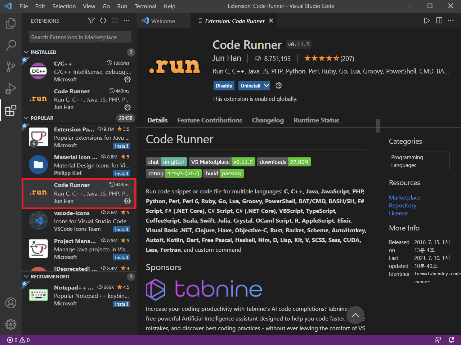Click the Jun Han publisher name
The width and height of the screenshot is (461, 345).
[227, 58]
